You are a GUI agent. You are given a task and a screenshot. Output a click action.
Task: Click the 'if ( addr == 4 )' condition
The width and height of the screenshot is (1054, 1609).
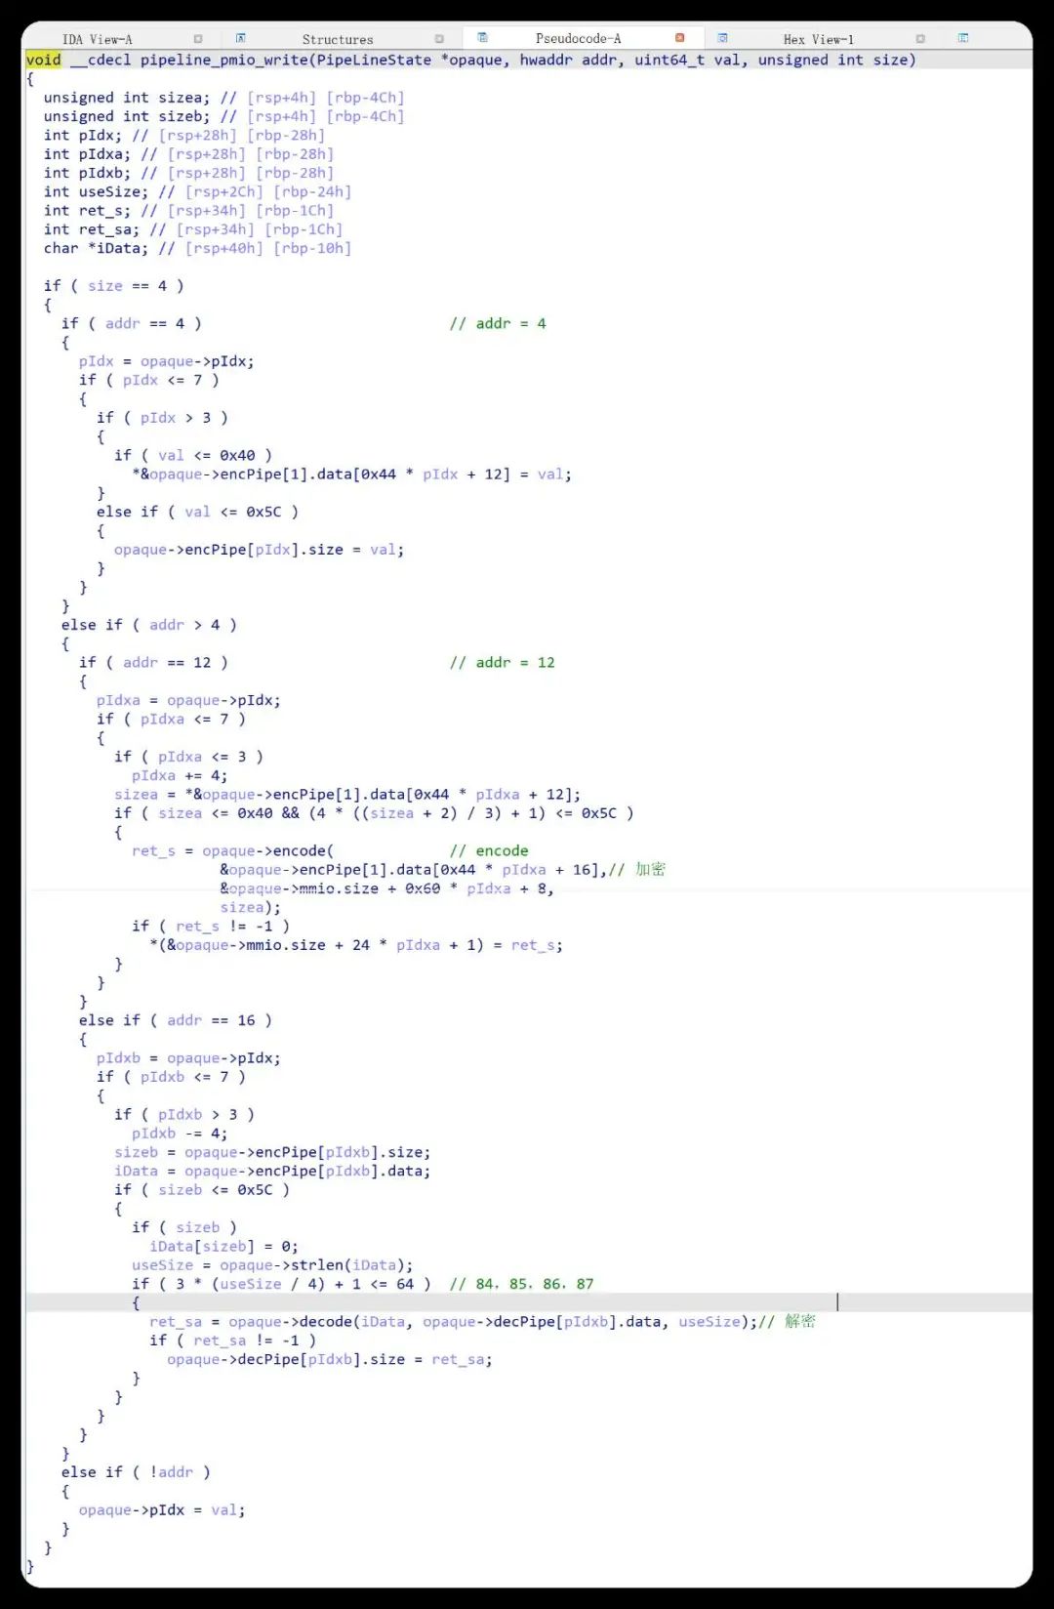tap(131, 323)
